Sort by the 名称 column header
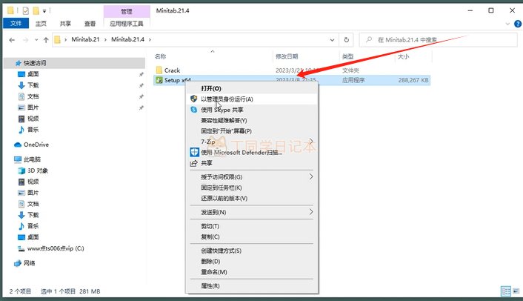This screenshot has width=523, height=301. (x=161, y=57)
